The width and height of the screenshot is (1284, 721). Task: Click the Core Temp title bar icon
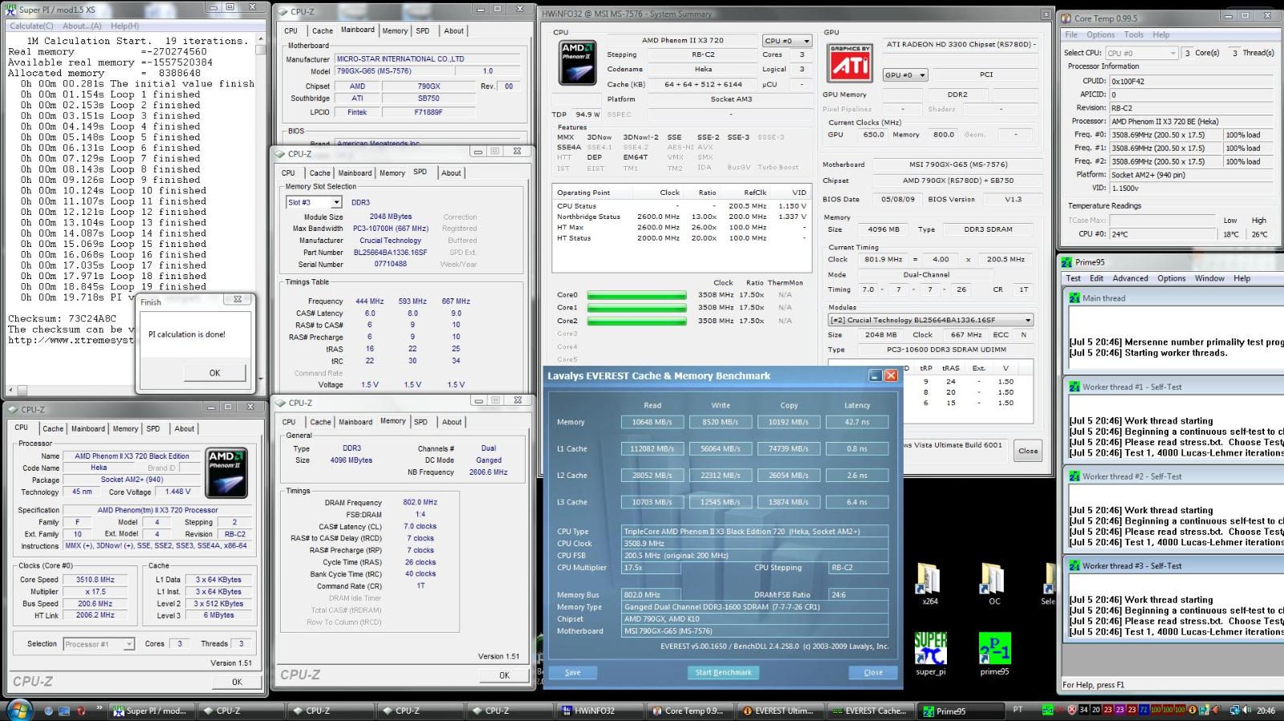click(x=1067, y=18)
